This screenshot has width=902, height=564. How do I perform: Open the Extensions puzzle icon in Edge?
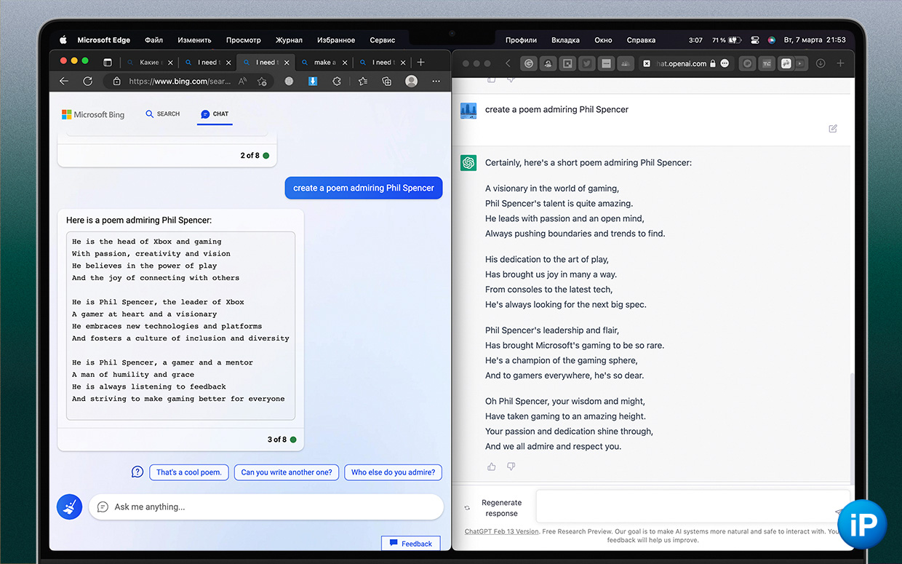[338, 82]
